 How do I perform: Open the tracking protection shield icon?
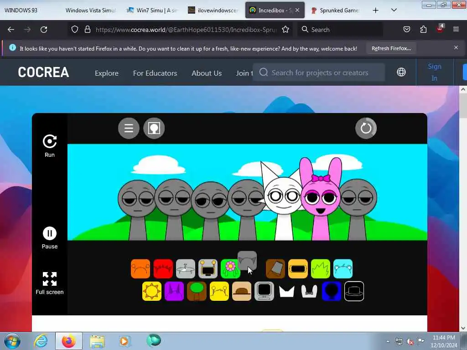(75, 29)
